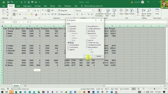The height and width of the screenshot is (94, 168).
Task: Open Font dialog launcher
Action: tap(39, 18)
